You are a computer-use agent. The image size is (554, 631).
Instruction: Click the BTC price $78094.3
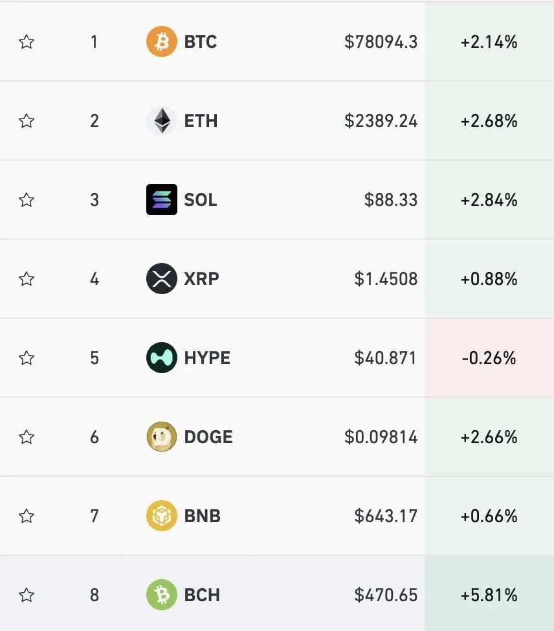coord(381,42)
